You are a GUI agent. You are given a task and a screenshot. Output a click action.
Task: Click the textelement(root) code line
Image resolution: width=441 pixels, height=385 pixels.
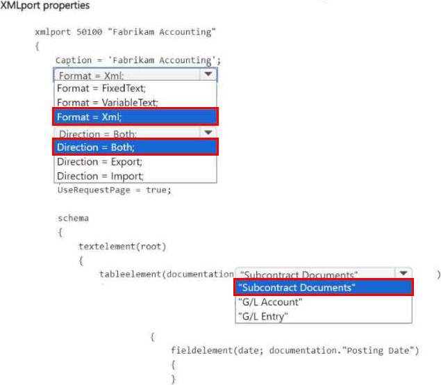pos(122,247)
